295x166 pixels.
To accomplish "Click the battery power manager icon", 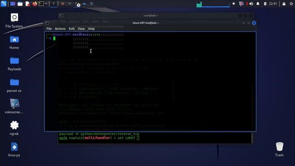I will click(265, 4).
